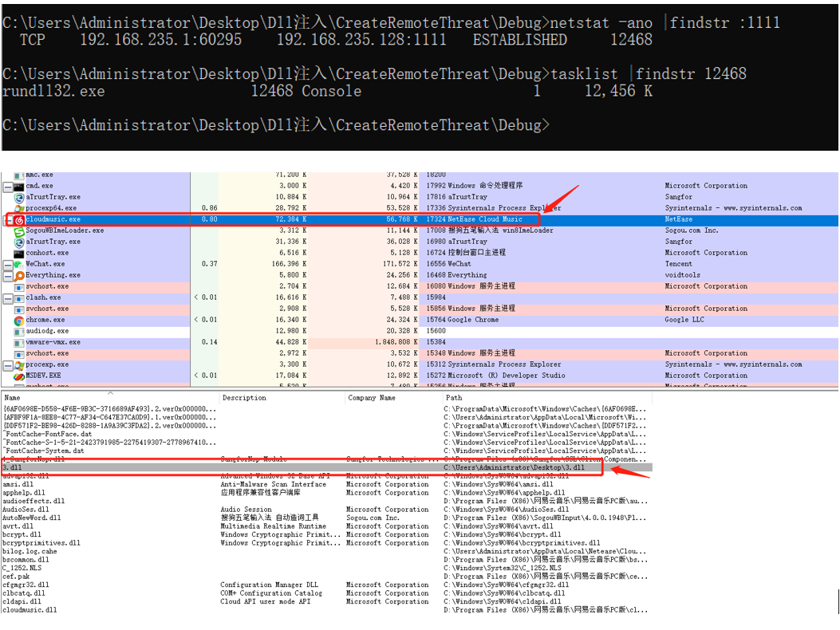The width and height of the screenshot is (840, 630).
Task: Select the vmware-vmx.exe process name
Action: (x=53, y=342)
